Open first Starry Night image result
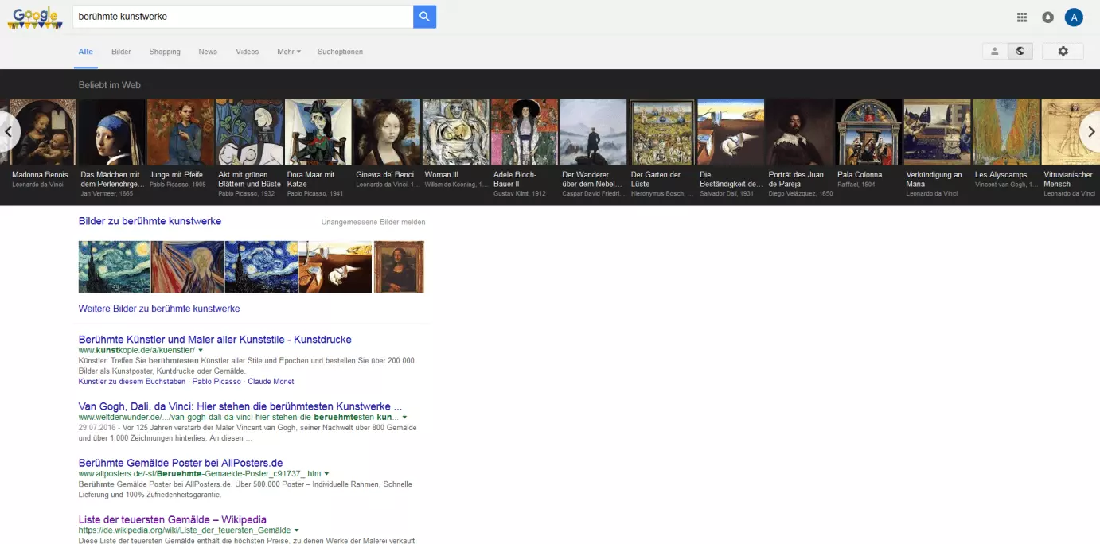This screenshot has height=544, width=1100. click(114, 266)
